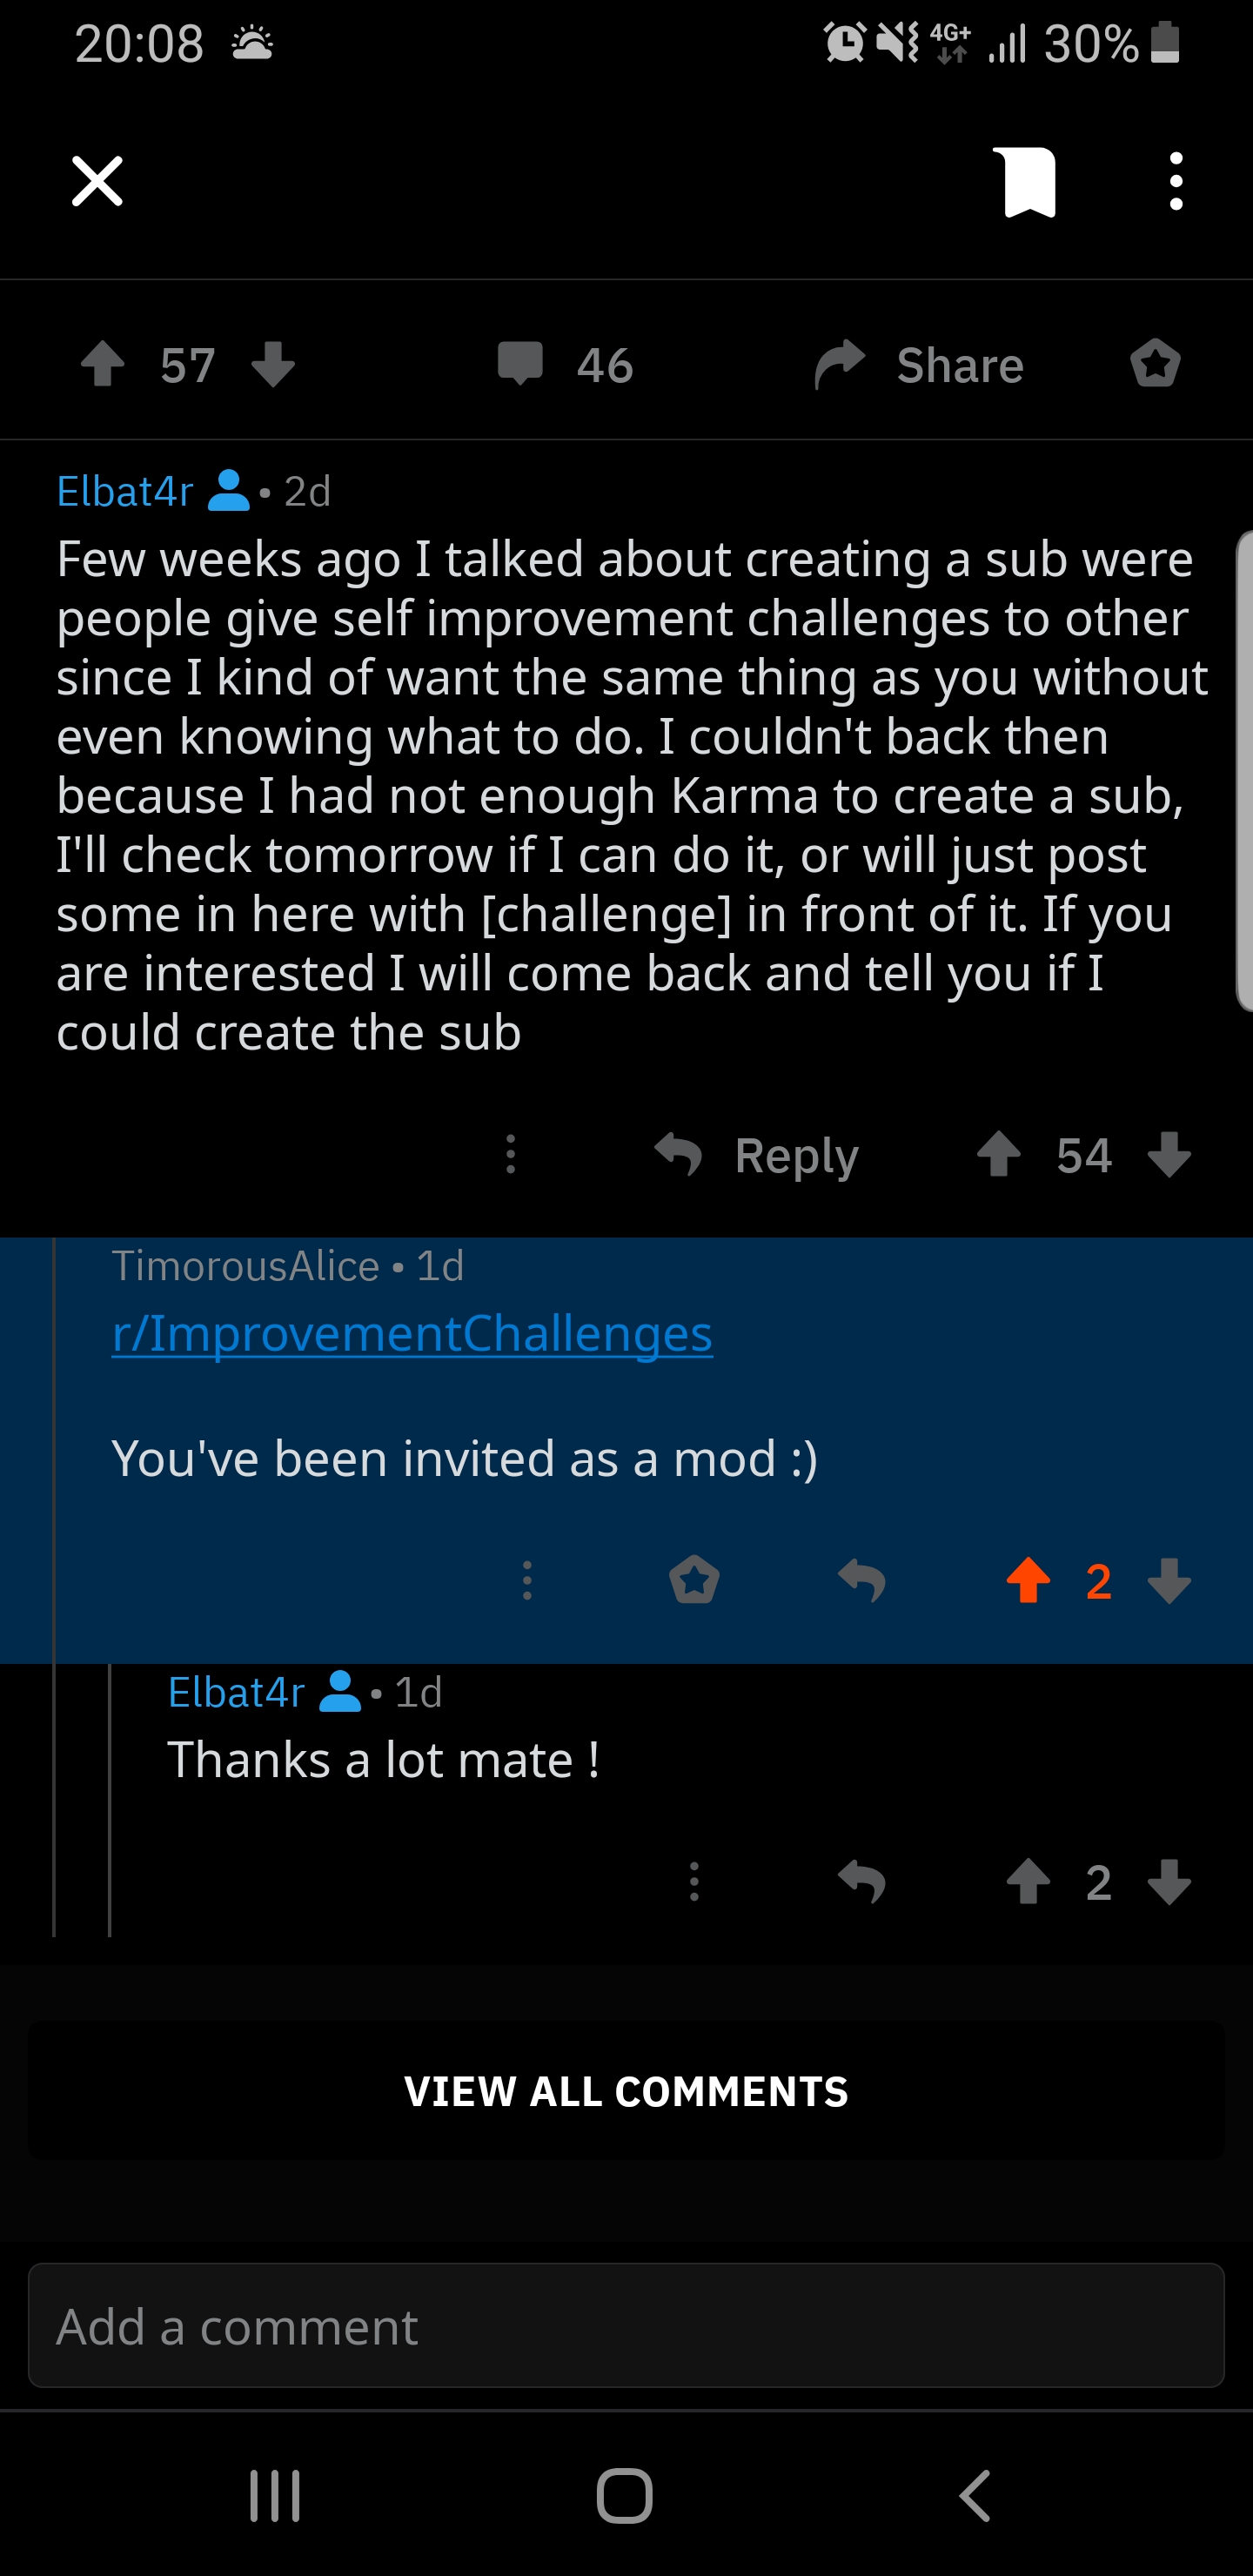Open the post overflow menu
This screenshot has height=2576, width=1253.
(1176, 182)
